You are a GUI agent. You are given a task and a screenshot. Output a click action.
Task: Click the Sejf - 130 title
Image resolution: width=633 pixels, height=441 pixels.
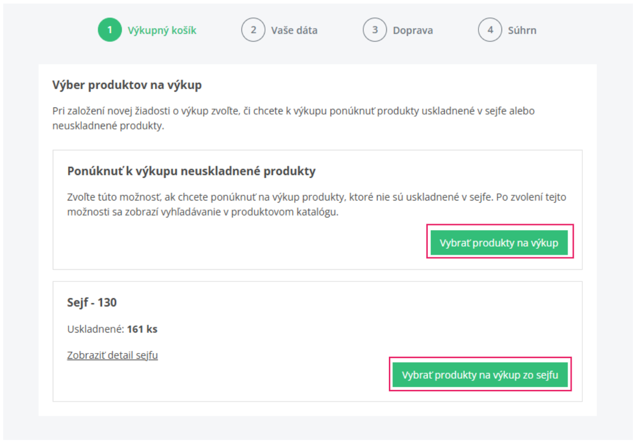click(x=92, y=303)
